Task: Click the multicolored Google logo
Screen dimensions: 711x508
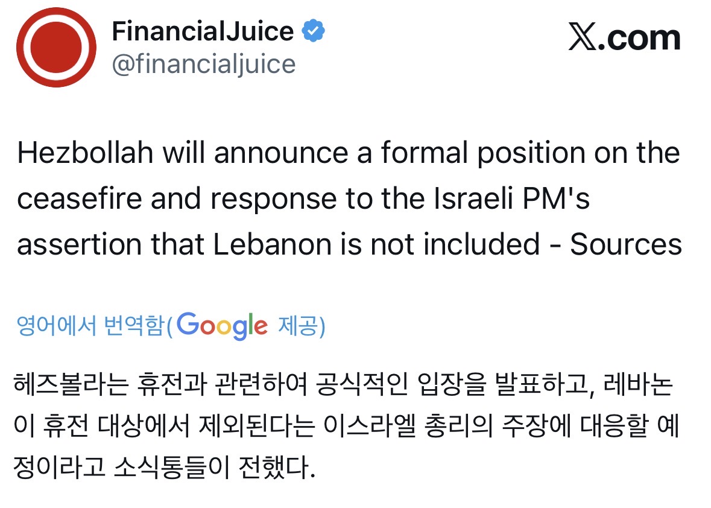Action: [x=223, y=326]
